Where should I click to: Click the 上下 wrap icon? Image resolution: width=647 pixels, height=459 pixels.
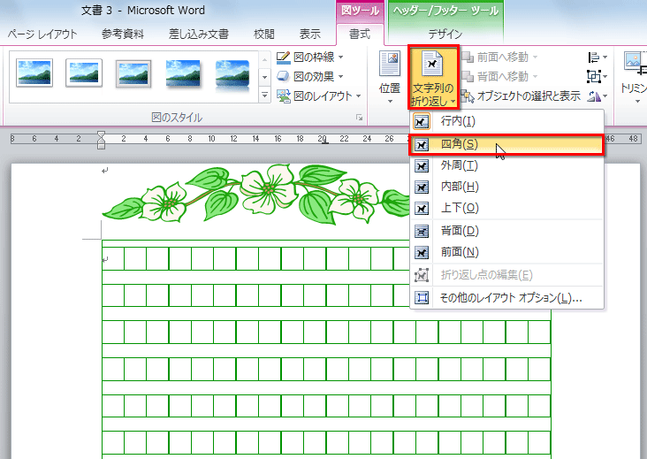[x=422, y=209]
